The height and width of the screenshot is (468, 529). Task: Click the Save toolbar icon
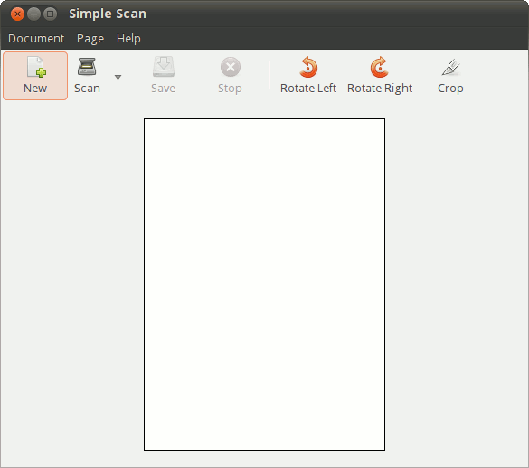(x=164, y=67)
